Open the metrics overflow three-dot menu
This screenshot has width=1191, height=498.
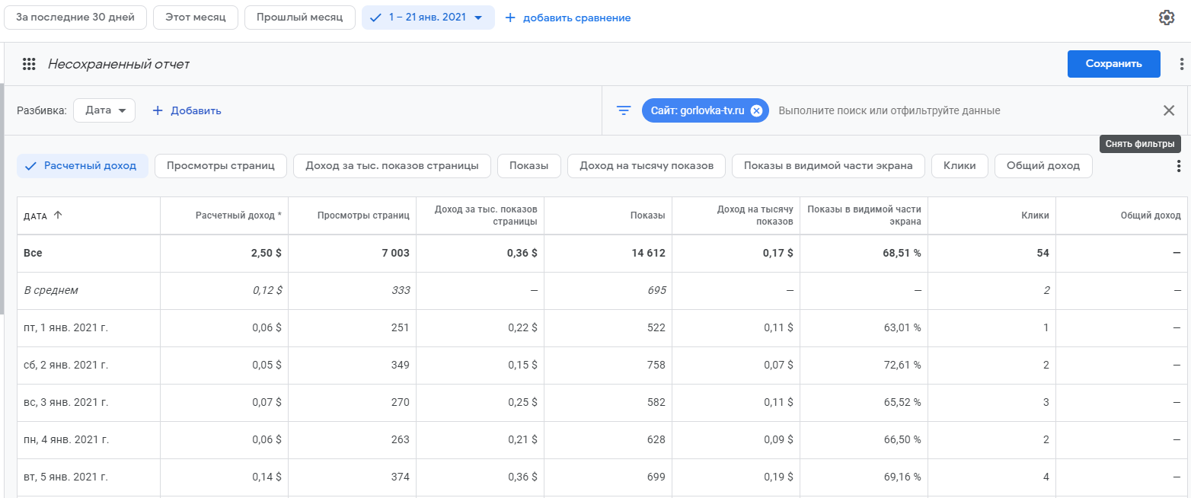coord(1178,166)
